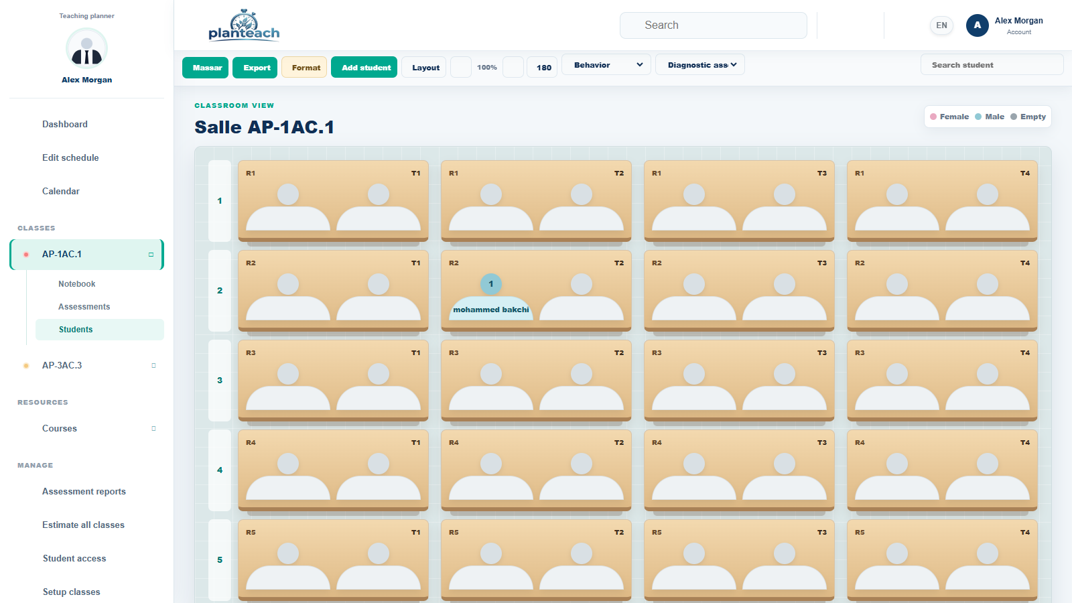Select the mohammed bakchi student seat
This screenshot has height=603, width=1072.
491,296
